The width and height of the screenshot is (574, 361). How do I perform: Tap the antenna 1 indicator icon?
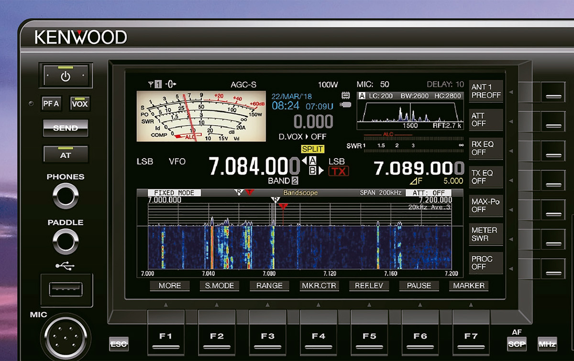coord(154,85)
